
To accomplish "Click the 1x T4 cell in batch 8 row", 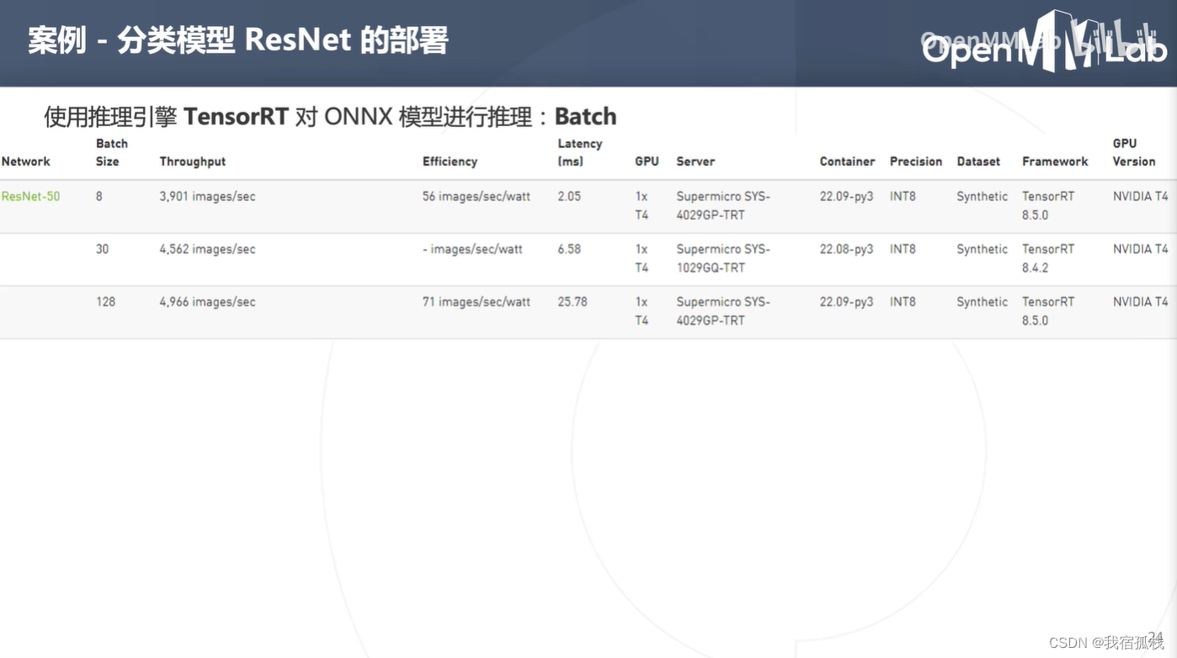I will (x=642, y=206).
